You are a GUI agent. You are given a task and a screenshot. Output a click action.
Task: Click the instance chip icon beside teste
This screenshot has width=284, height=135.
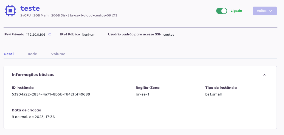(x=10, y=11)
